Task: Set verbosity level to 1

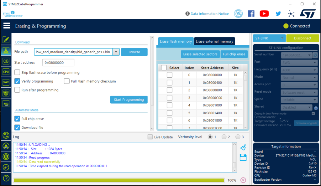Action: coord(210,137)
